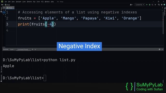Click line number 1 in gutter
Image resolution: width=166 pixels, height=93 pixels.
7,12
